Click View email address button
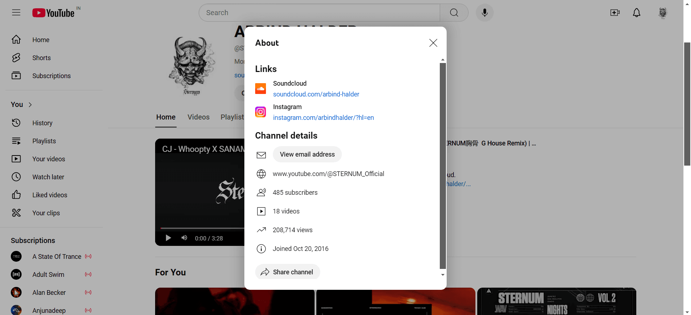Viewport: 691px width, 315px height. pos(307,154)
